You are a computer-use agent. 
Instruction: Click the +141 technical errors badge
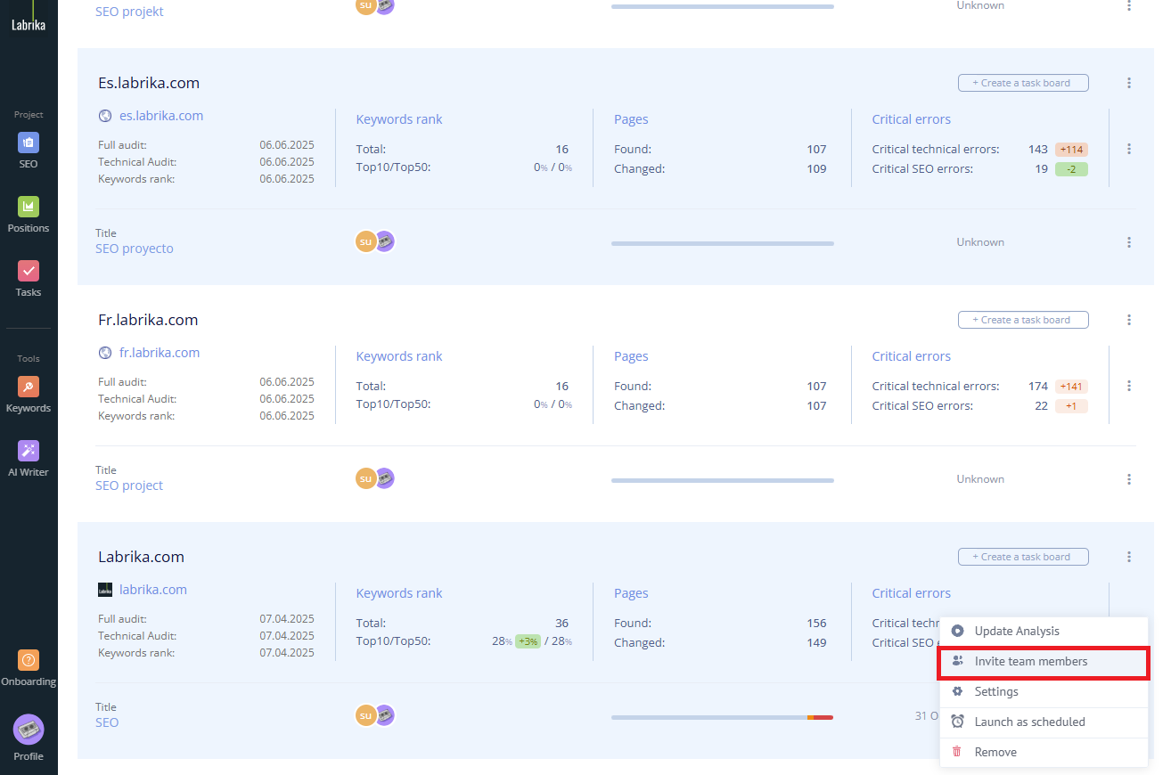point(1071,387)
